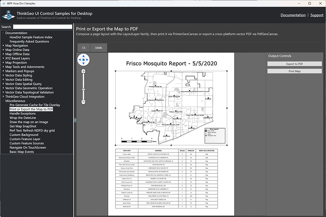Click the center globe of the pan control
326x217 pixels.
(83, 60)
